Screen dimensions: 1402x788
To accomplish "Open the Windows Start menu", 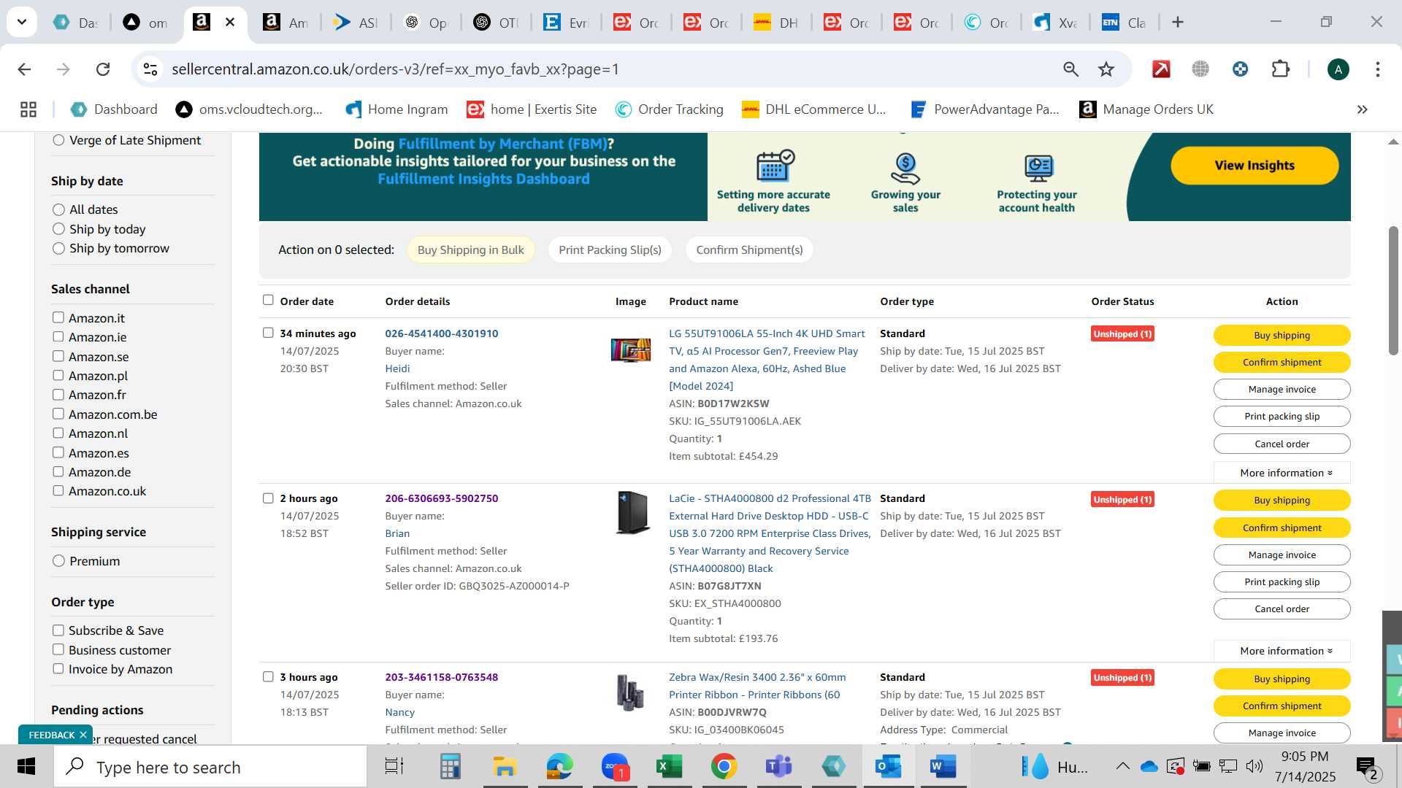I will point(26,767).
